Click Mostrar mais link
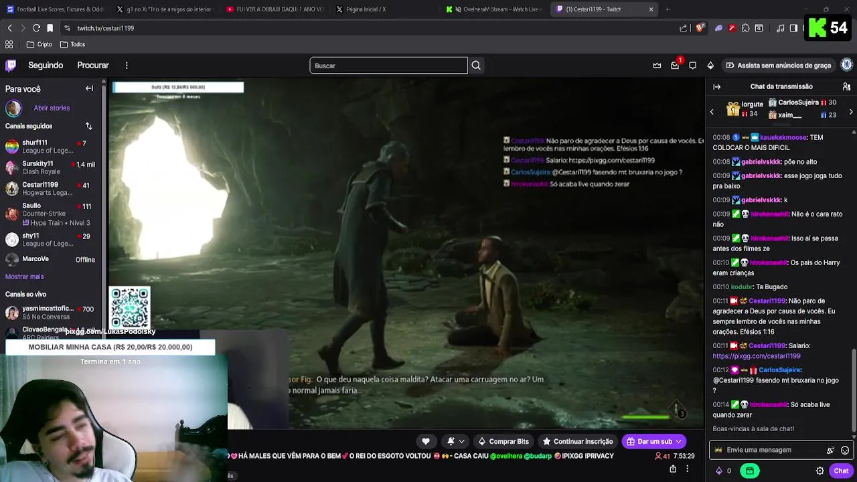 [24, 276]
